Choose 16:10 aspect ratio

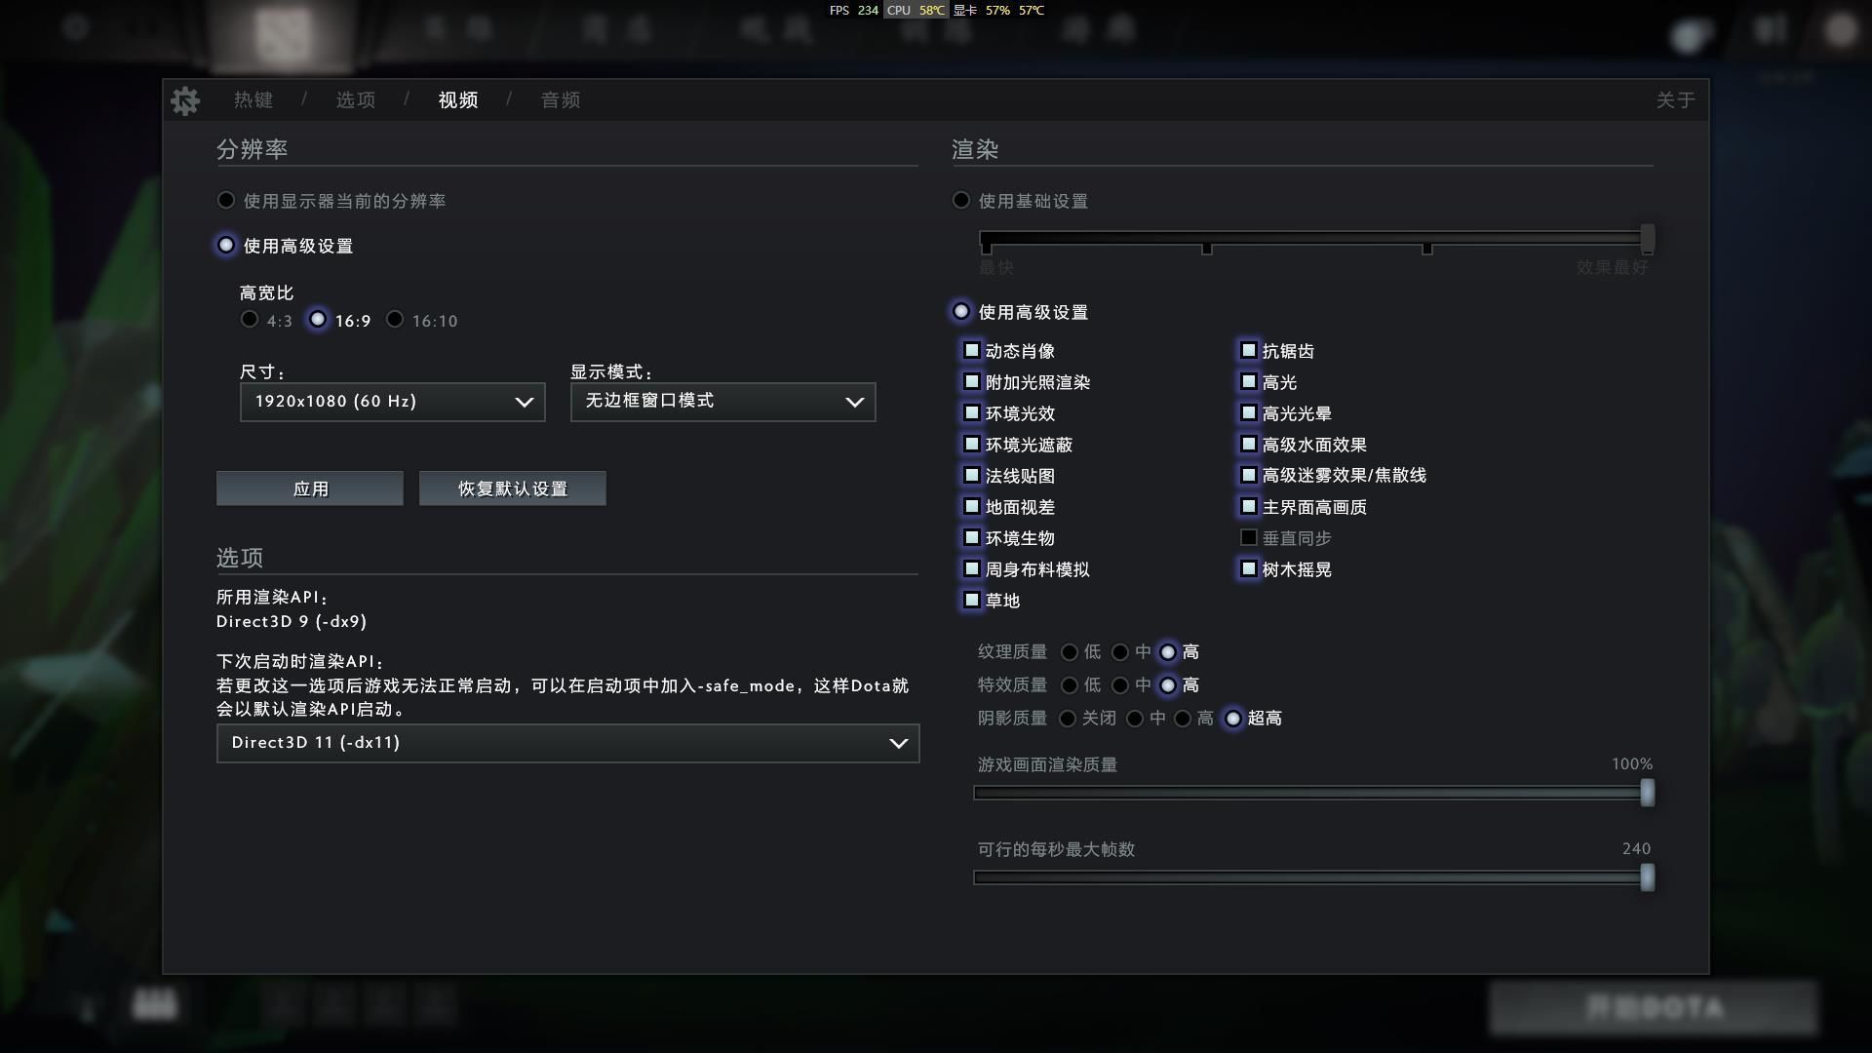pyautogui.click(x=395, y=320)
